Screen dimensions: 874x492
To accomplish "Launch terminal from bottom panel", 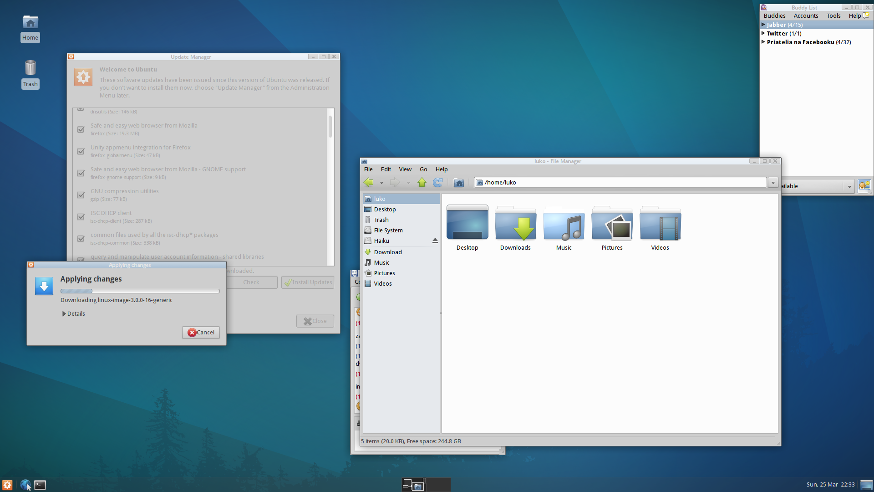I will click(x=40, y=485).
